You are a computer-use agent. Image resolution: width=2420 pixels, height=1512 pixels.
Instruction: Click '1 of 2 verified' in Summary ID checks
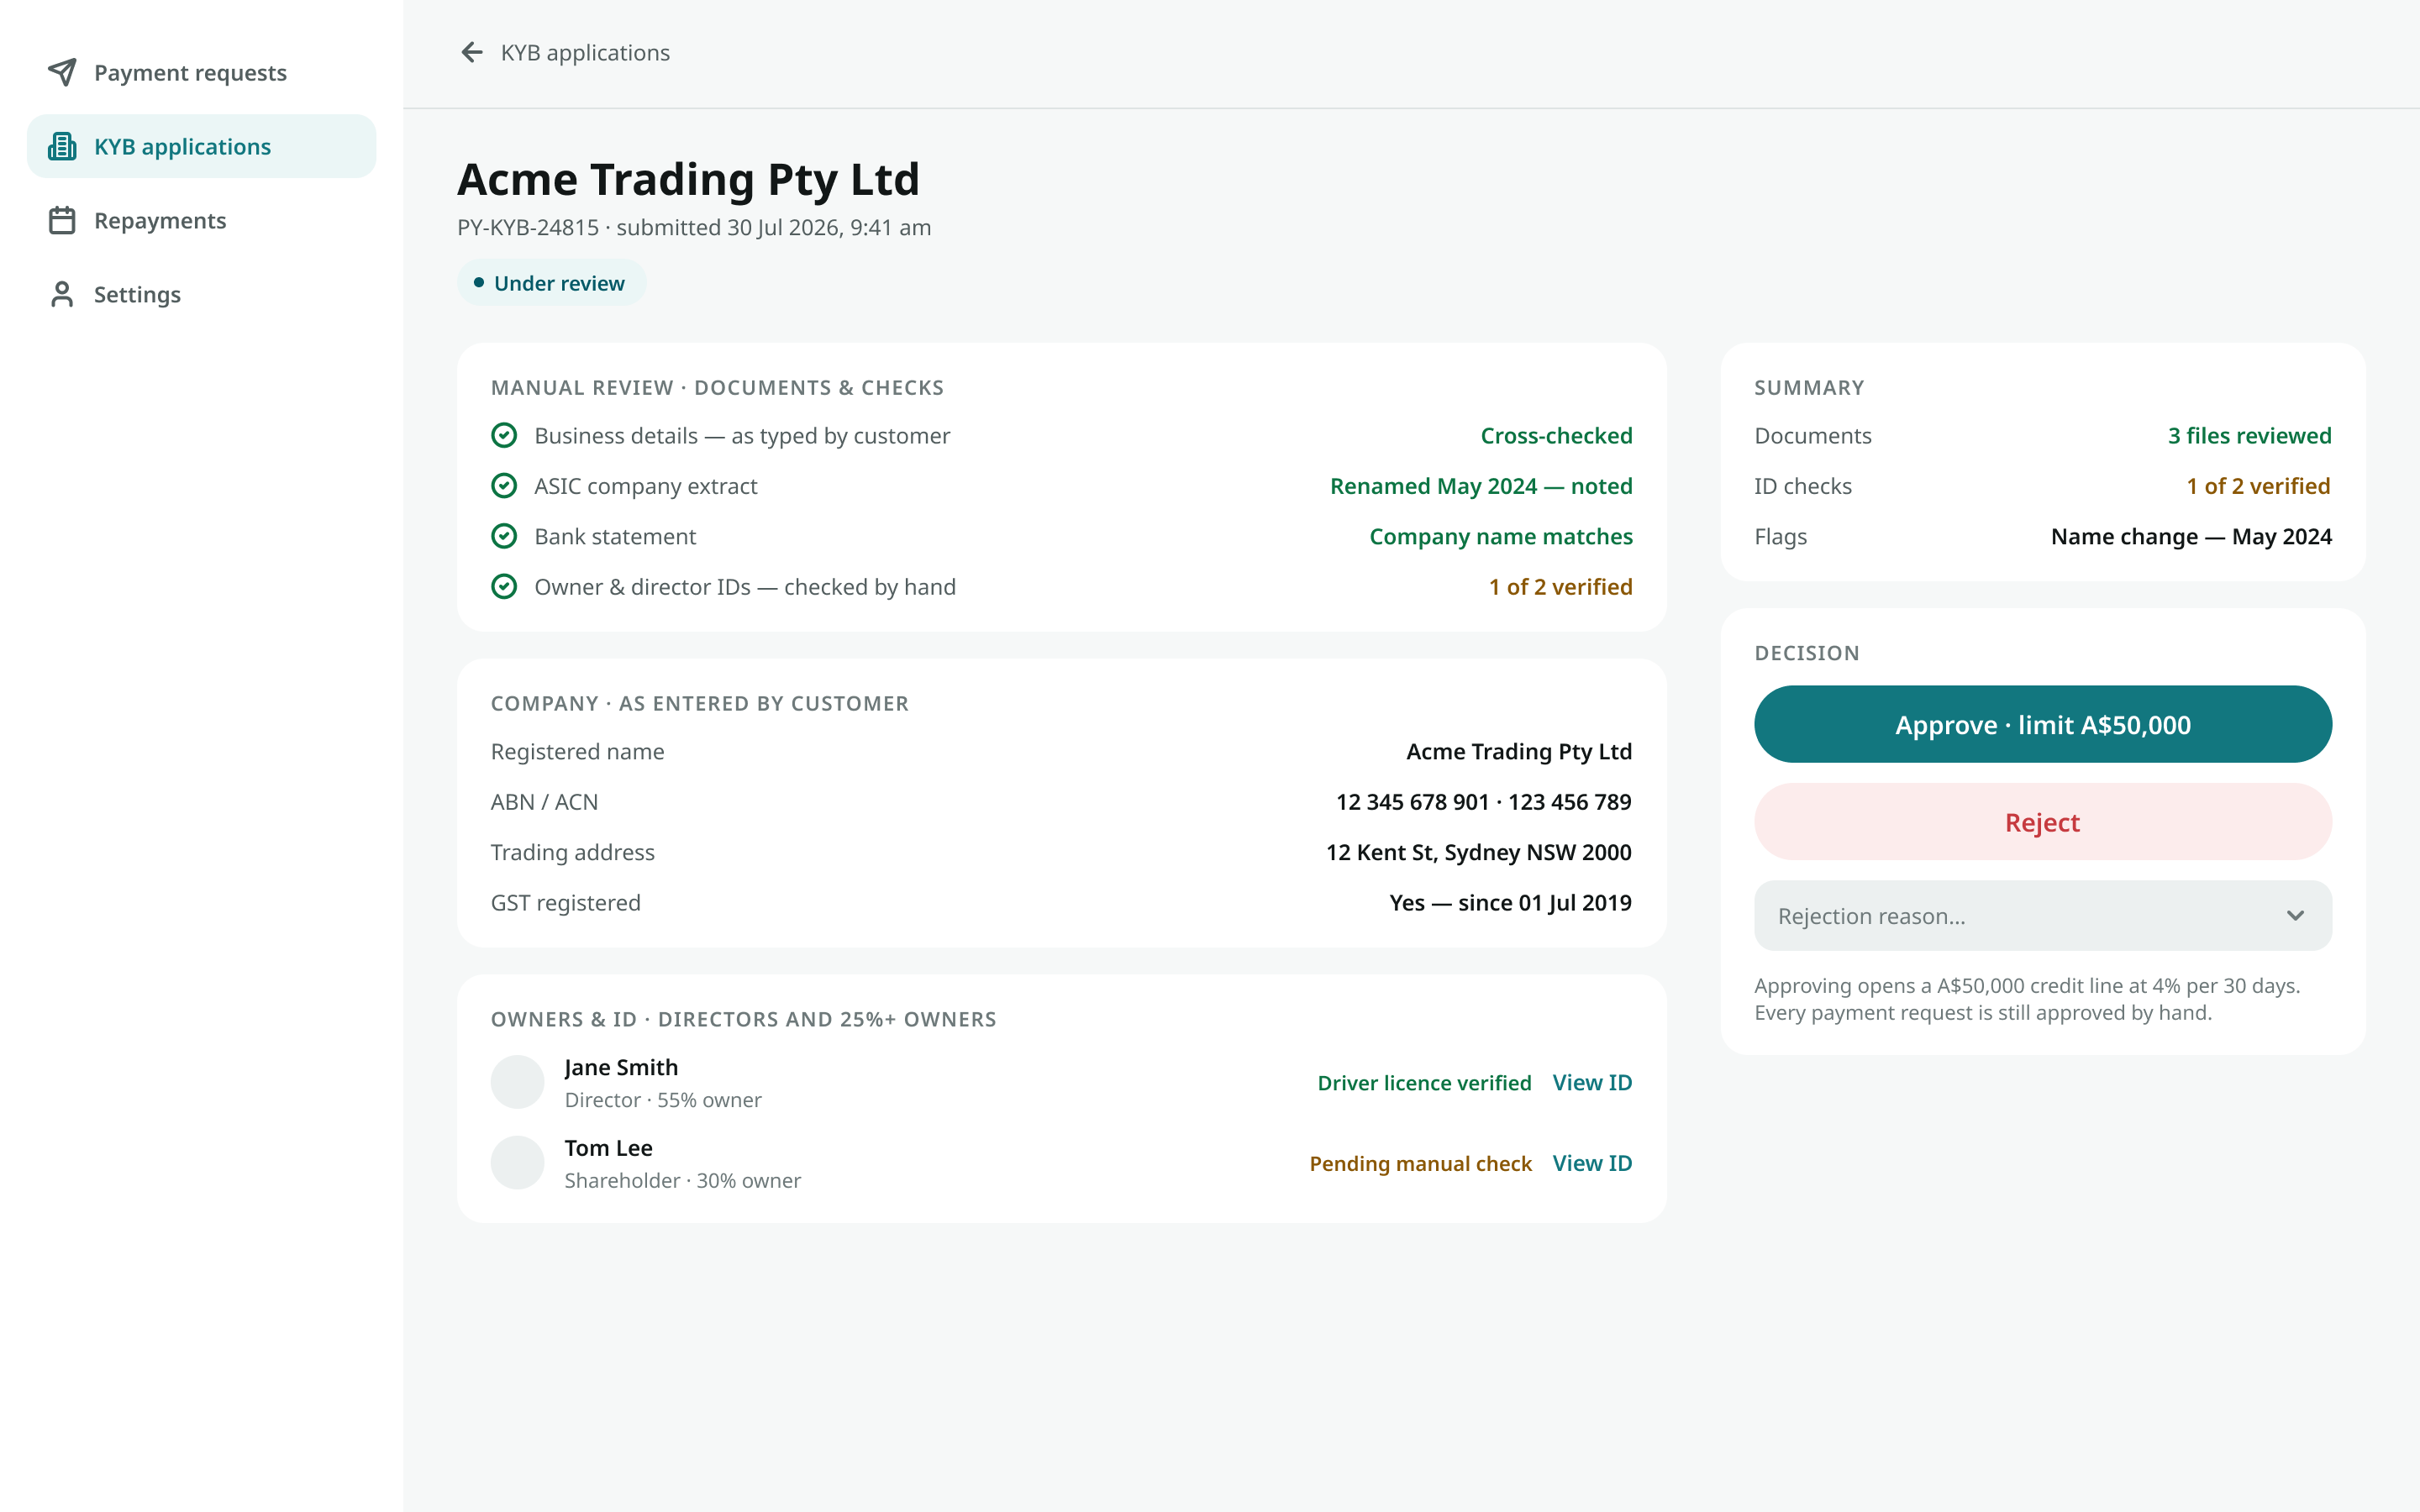(x=2258, y=486)
